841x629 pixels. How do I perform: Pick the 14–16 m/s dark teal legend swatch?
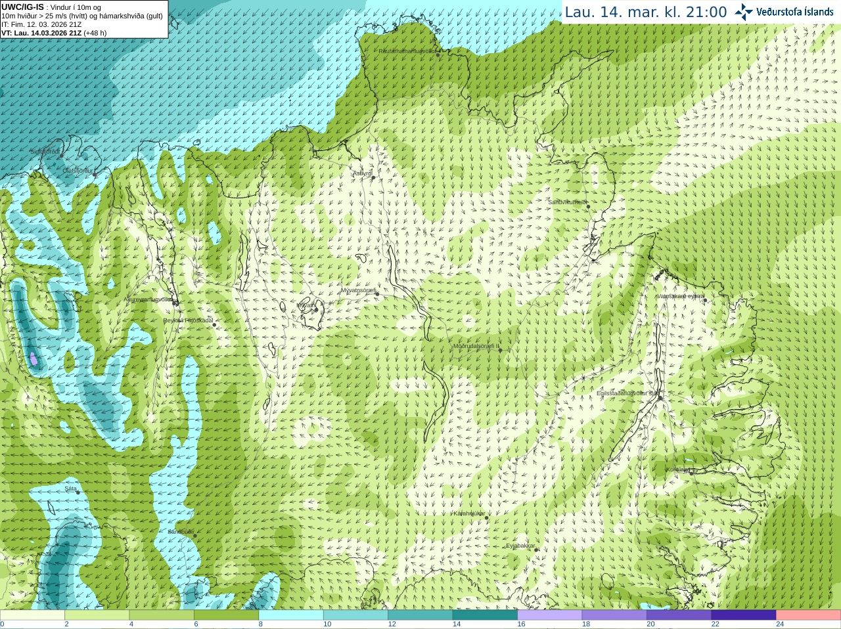(485, 615)
